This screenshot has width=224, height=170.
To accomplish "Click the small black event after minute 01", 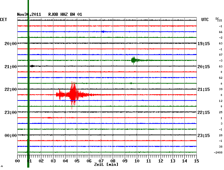I will click(x=32, y=66).
